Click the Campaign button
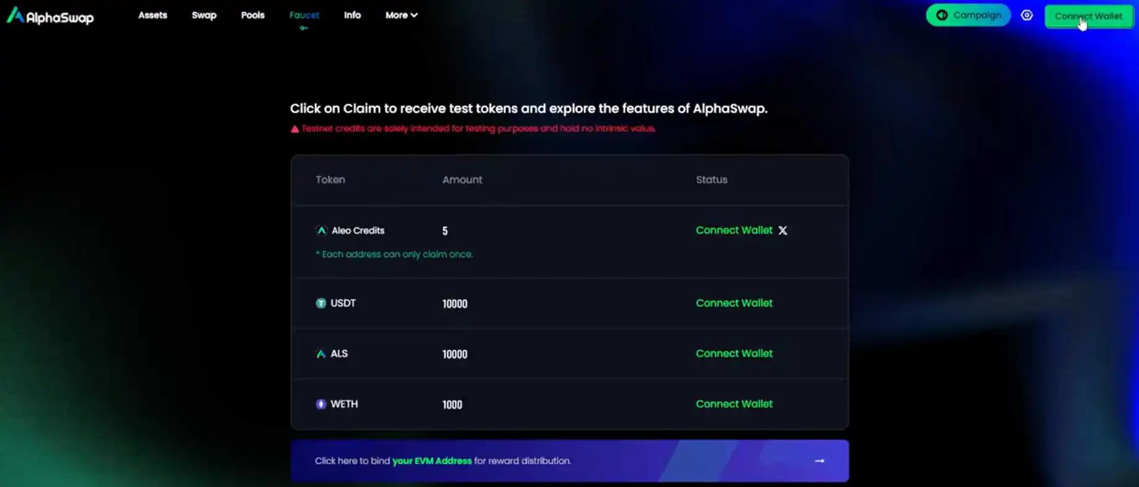This screenshot has height=487, width=1139. click(x=968, y=15)
